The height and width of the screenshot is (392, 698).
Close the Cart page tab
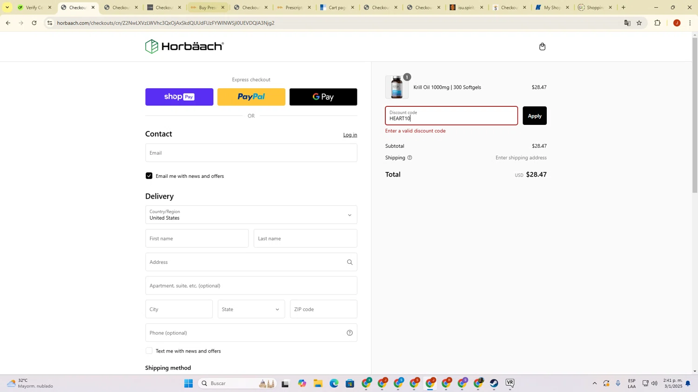point(352,7)
